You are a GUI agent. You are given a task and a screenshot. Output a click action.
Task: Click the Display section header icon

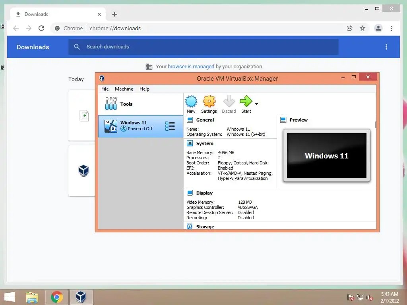click(x=190, y=193)
